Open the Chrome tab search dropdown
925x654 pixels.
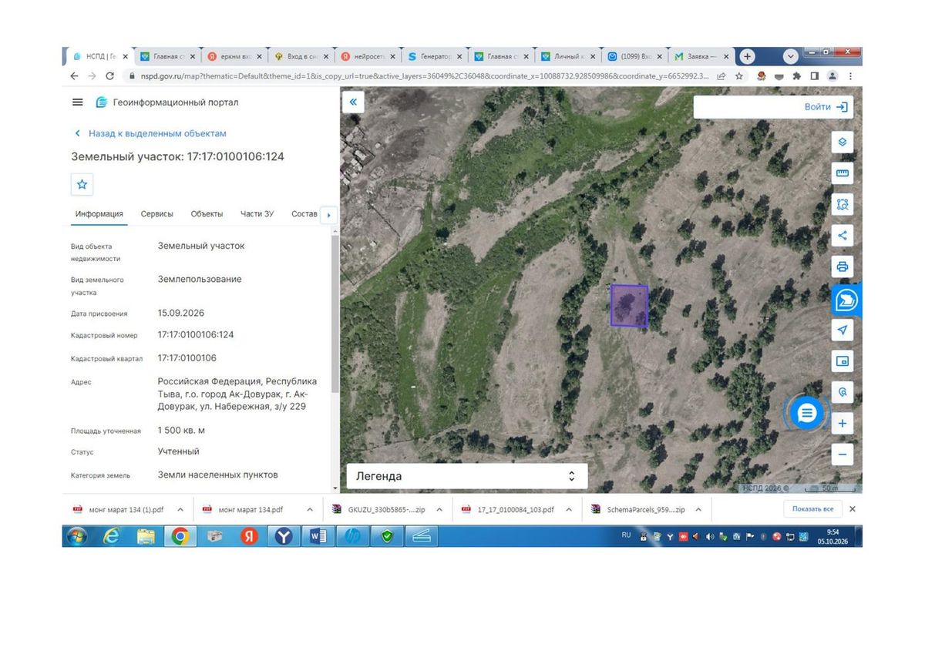[790, 56]
